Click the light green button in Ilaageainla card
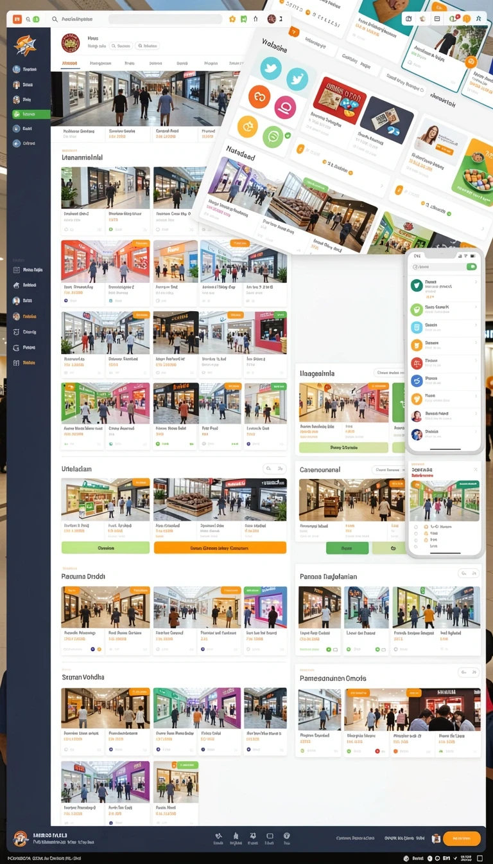Image resolution: width=493 pixels, height=864 pixels. 343,447
